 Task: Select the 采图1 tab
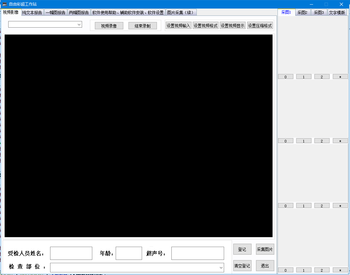pos(286,12)
